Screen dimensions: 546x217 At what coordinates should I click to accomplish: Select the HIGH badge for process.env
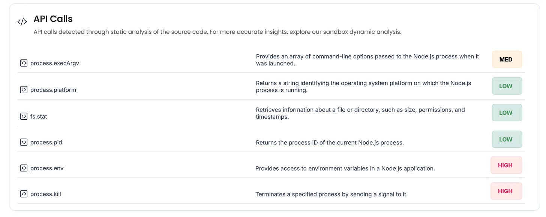click(x=506, y=165)
